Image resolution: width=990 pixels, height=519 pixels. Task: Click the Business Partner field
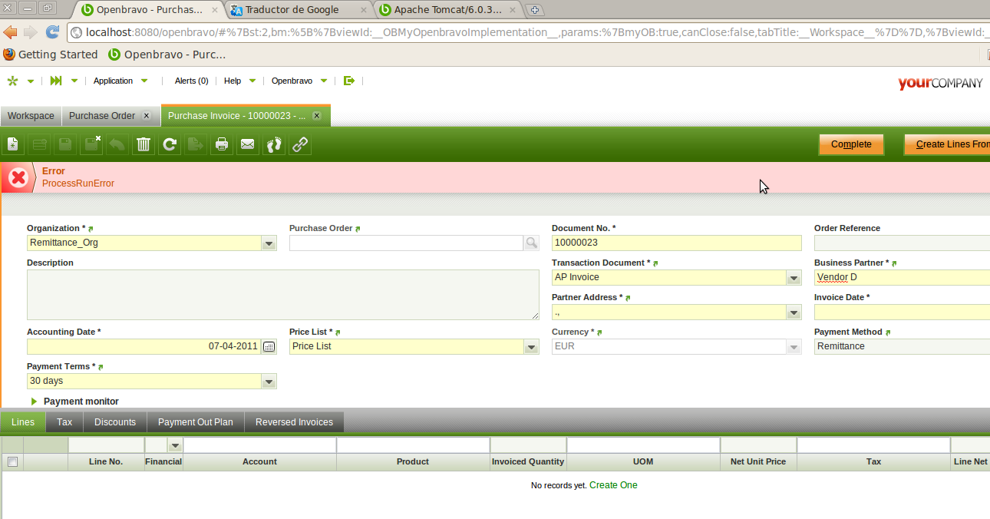click(x=902, y=277)
